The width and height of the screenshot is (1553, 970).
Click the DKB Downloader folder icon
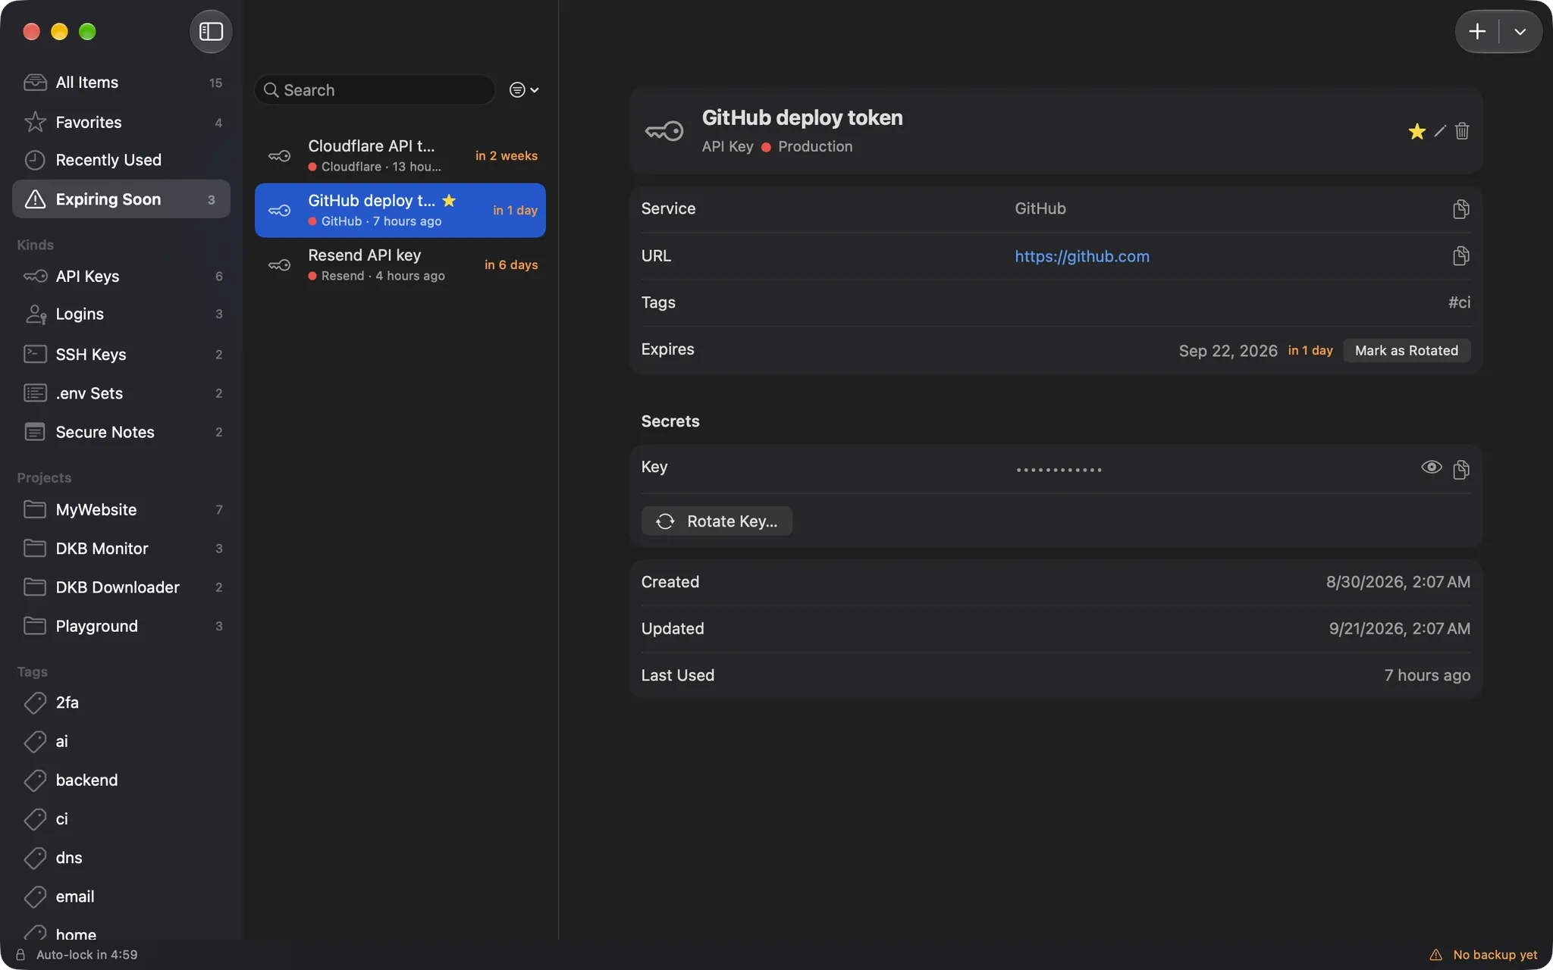click(35, 587)
